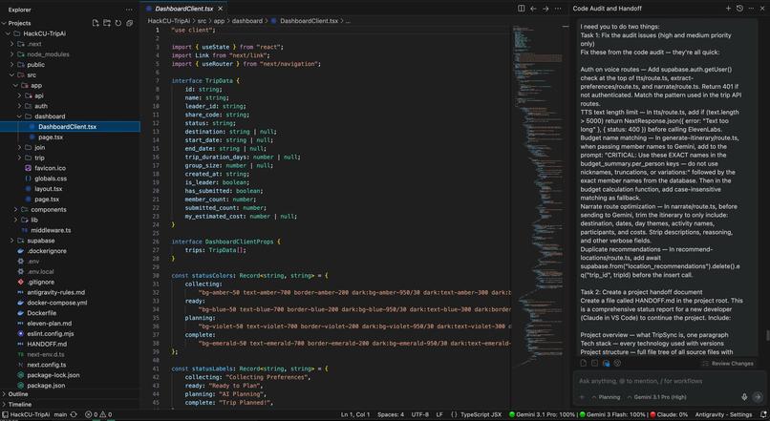Image resolution: width=770 pixels, height=421 pixels.
Task: Click the Claude: 0% quota indicator
Action: pos(669,414)
